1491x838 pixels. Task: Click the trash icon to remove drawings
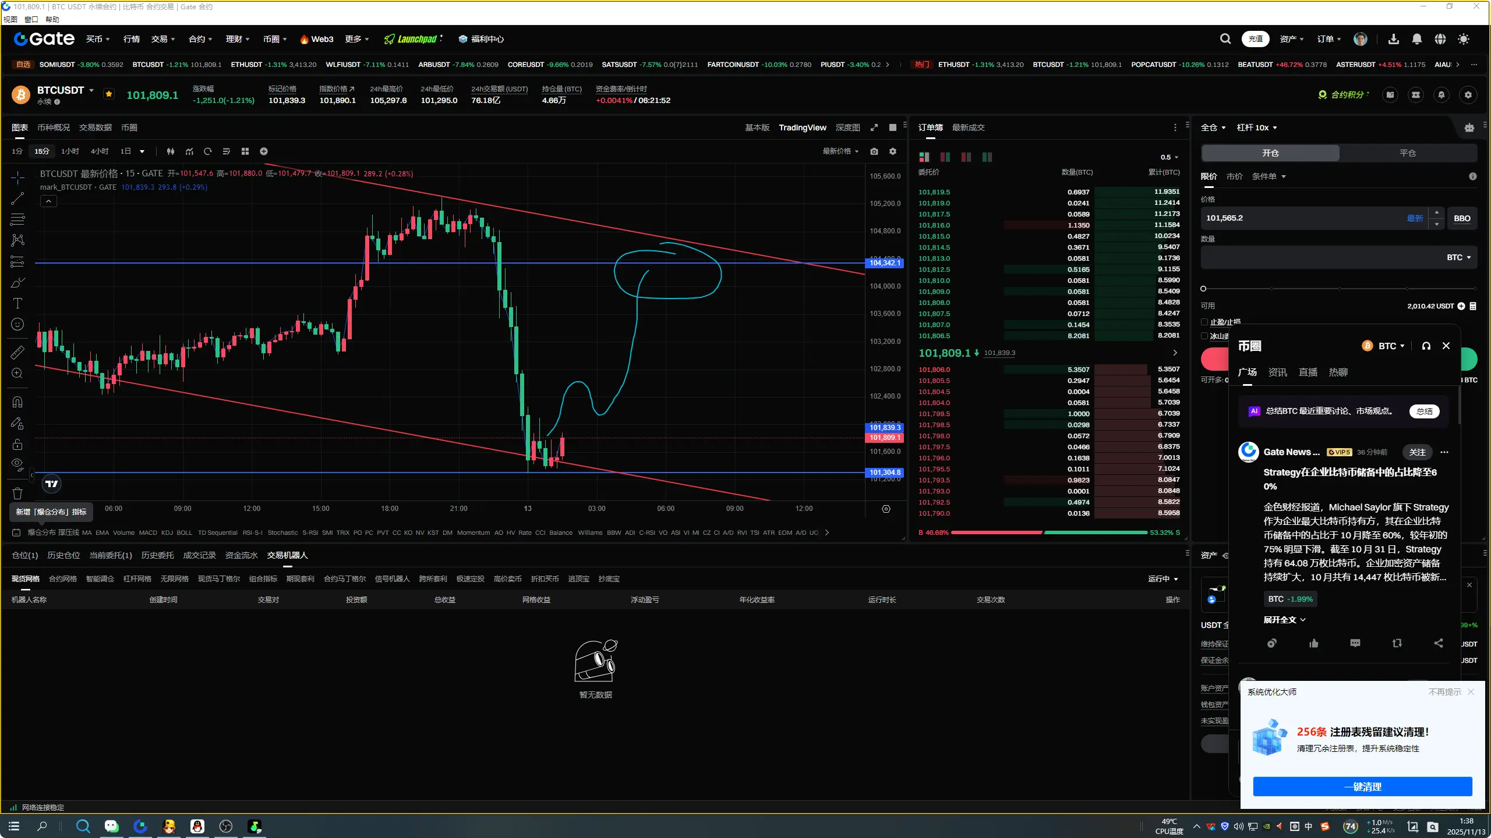17,493
